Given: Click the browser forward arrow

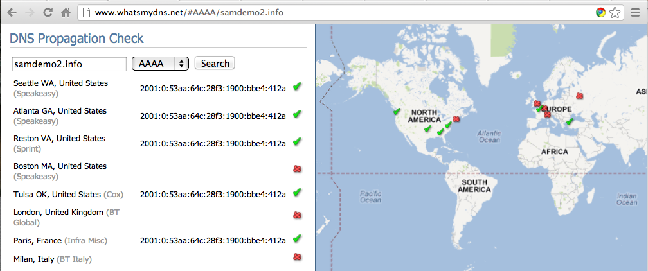Looking at the screenshot, I should click(x=30, y=12).
